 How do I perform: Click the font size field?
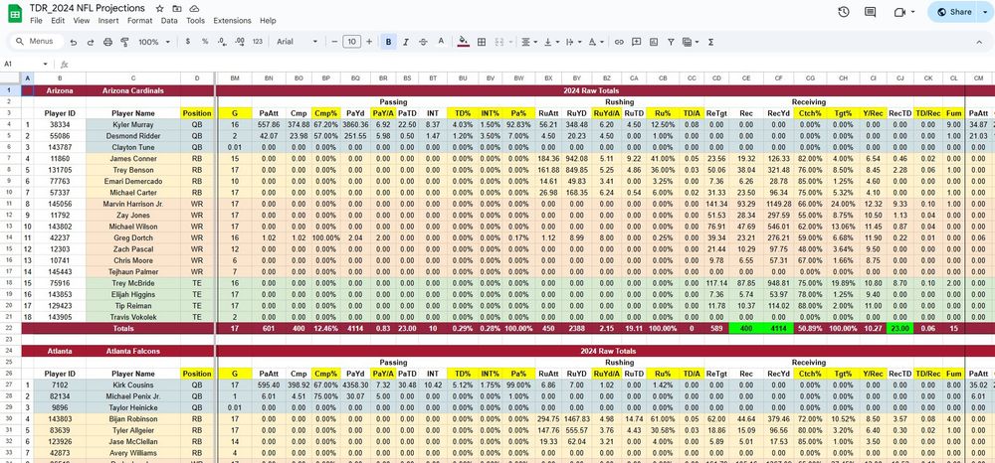pos(351,42)
